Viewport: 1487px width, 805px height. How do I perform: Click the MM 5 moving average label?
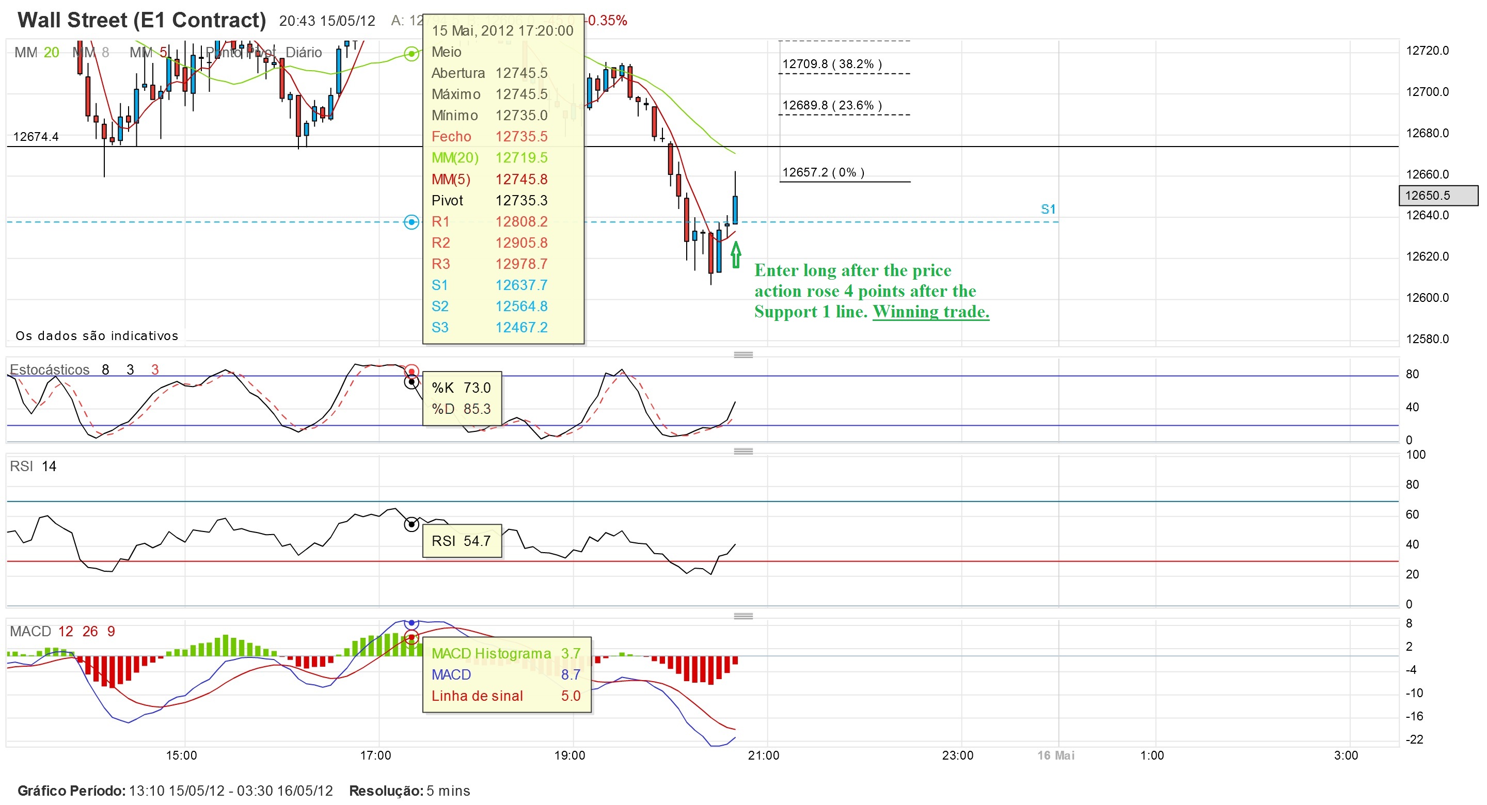148,53
